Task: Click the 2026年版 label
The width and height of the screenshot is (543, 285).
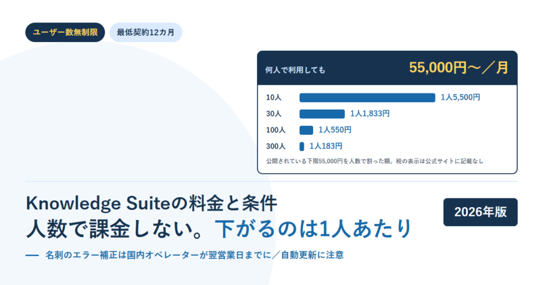Action: click(x=480, y=212)
